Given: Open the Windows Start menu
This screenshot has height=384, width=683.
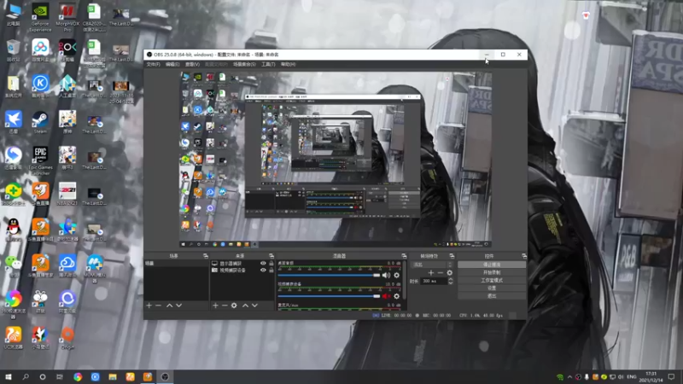Looking at the screenshot, I should (x=9, y=376).
